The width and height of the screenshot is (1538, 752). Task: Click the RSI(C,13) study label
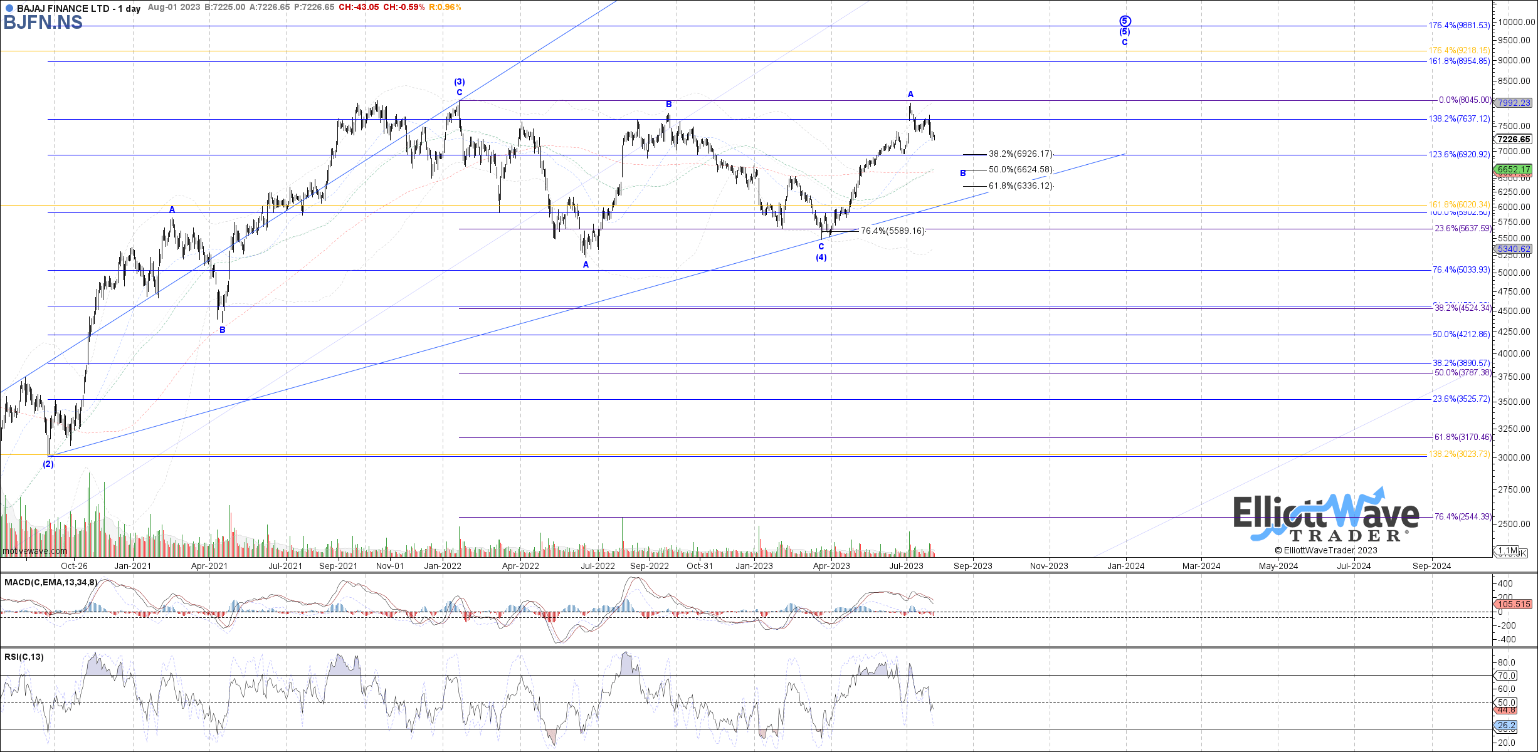pyautogui.click(x=24, y=657)
